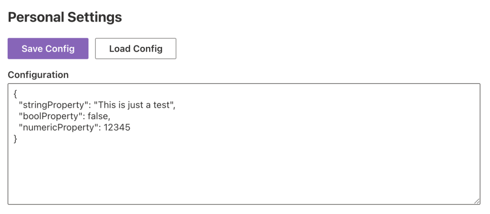Place cursor on the "boolProperty" key
The width and height of the screenshot is (490, 214).
(45, 116)
